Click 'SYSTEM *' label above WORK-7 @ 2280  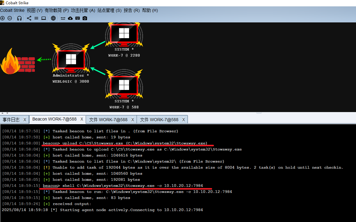(124, 49)
